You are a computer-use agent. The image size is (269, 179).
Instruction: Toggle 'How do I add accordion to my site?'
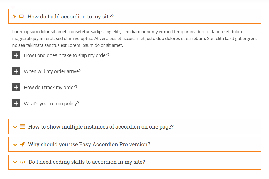70,17
